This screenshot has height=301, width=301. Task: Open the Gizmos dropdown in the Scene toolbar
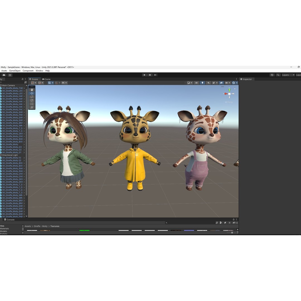(x=237, y=82)
